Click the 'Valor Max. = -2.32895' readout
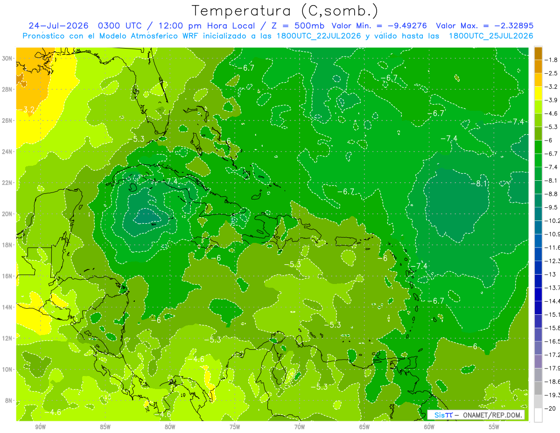 click(484, 26)
